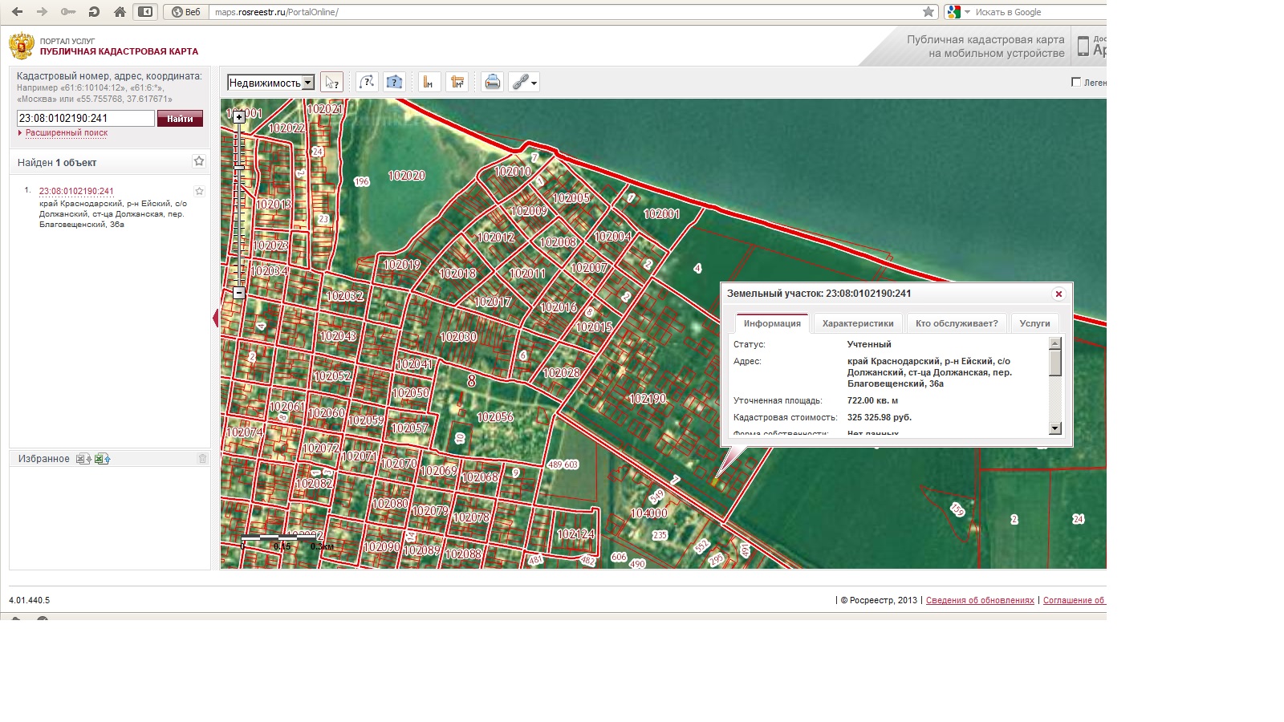Star the found parcel 23:08:0102190:241

[x=199, y=191]
